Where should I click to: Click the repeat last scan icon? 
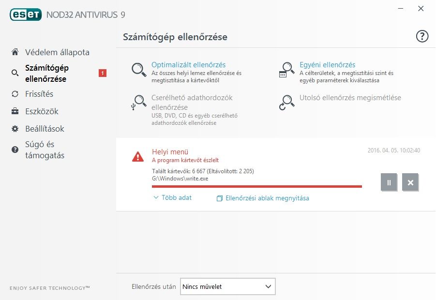click(286, 102)
